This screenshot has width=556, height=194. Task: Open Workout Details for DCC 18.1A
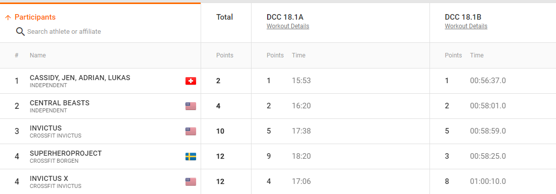pyautogui.click(x=288, y=26)
